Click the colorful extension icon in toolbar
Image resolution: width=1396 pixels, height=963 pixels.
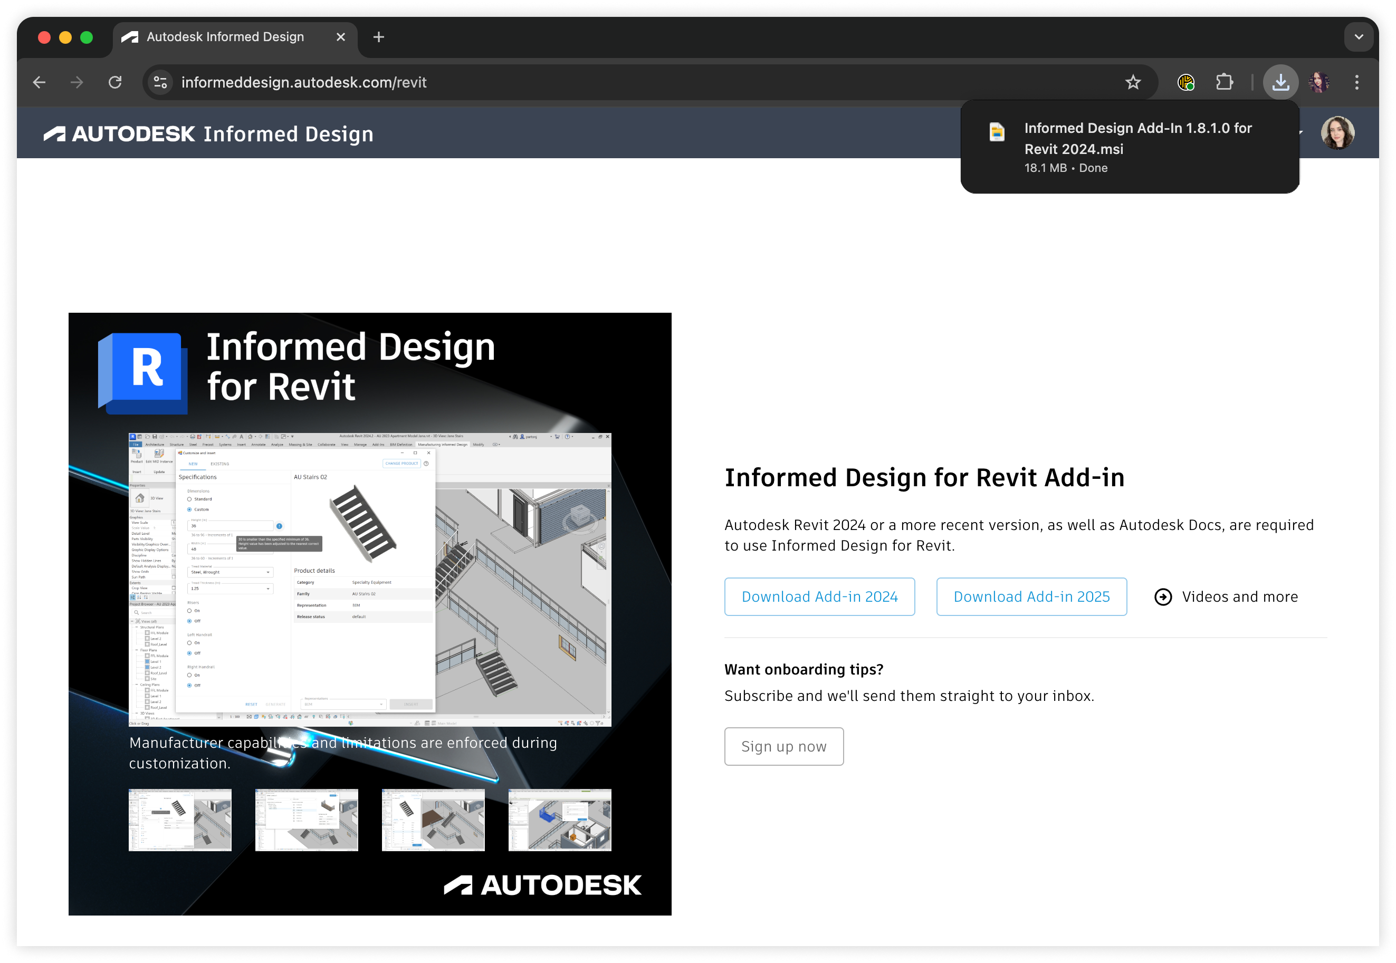(1185, 82)
